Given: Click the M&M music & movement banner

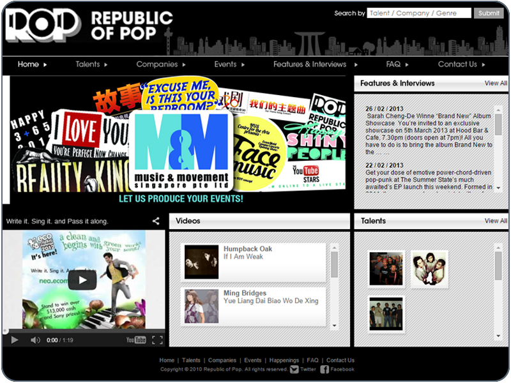Looking at the screenshot, I should point(181,151).
